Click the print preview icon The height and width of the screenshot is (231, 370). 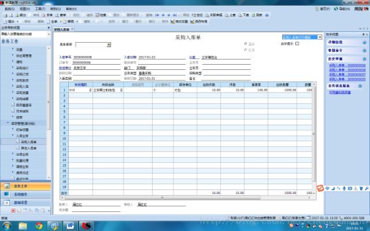click(11, 15)
